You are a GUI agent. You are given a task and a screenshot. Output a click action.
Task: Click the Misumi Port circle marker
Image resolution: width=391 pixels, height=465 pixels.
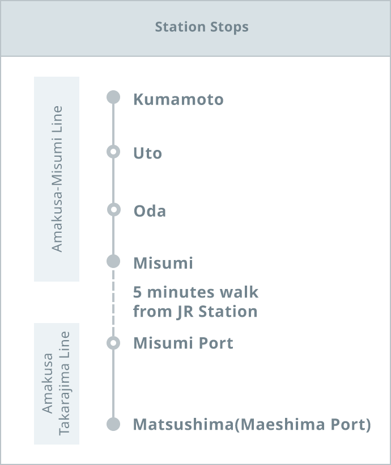pyautogui.click(x=113, y=343)
